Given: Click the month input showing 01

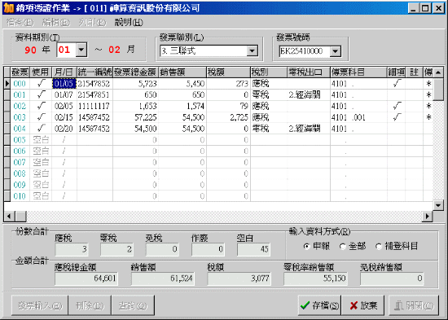Looking at the screenshot, I should click(66, 50).
